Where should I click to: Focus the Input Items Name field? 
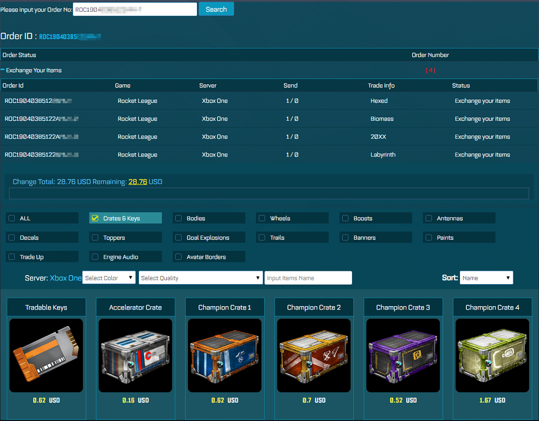pyautogui.click(x=308, y=278)
